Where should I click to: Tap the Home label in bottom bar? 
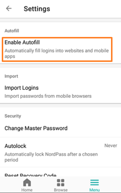[27, 190]
